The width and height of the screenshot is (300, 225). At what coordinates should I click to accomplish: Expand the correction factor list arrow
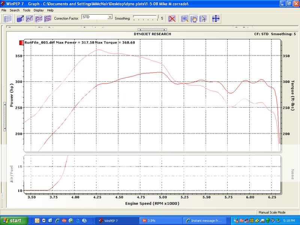(x=109, y=17)
